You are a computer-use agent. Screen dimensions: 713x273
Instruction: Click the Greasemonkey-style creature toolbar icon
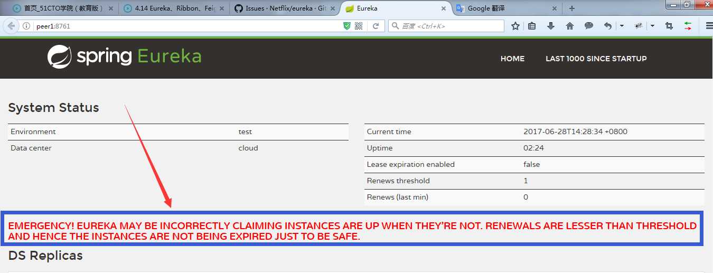click(x=639, y=26)
